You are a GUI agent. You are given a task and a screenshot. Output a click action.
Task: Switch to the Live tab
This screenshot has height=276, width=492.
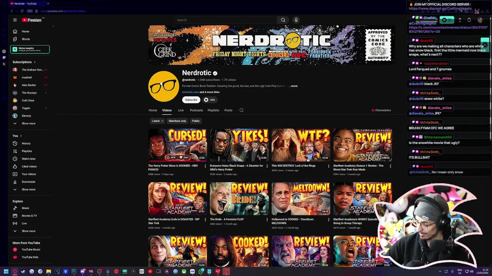[181, 110]
